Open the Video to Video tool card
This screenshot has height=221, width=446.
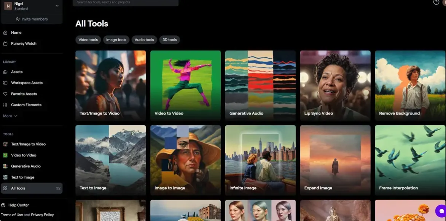[x=185, y=86]
